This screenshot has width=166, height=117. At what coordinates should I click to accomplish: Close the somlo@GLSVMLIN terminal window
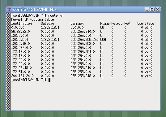pyautogui.click(x=158, y=10)
